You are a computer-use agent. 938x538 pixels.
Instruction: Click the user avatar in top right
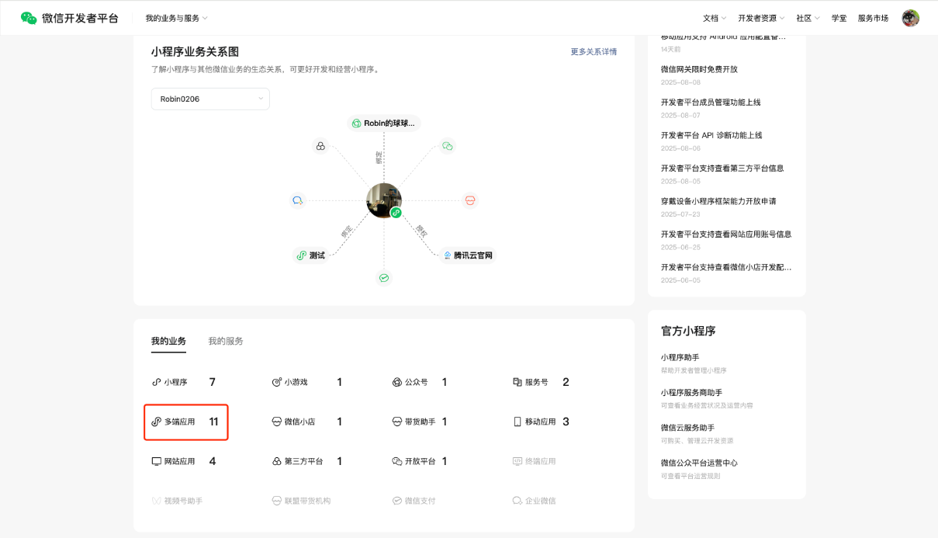(x=910, y=18)
